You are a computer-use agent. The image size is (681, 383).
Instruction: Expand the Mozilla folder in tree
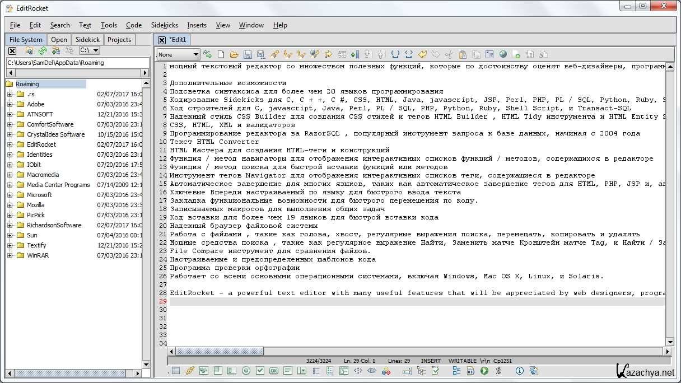[10, 205]
